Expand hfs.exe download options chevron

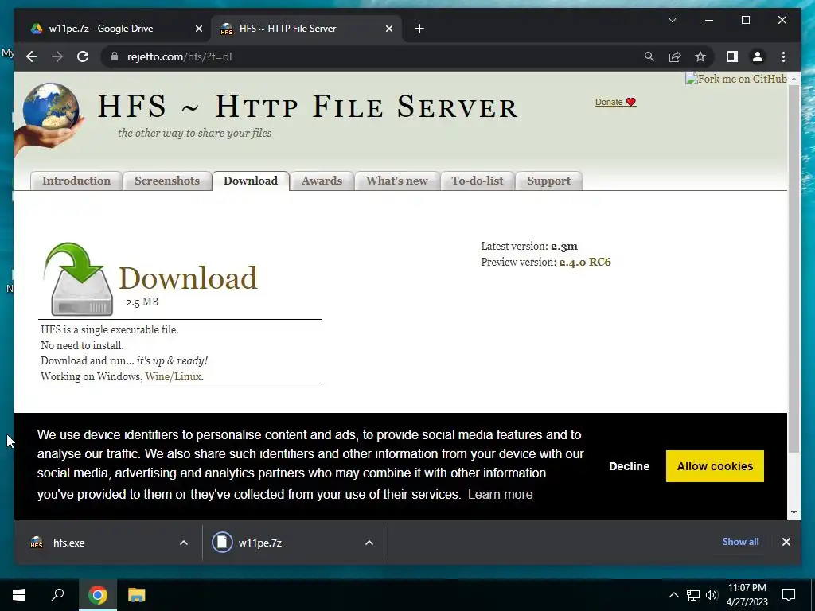(184, 543)
